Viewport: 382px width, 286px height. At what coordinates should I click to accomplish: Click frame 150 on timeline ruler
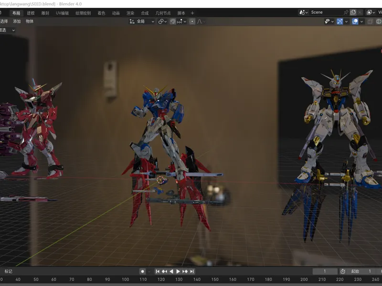click(x=214, y=279)
